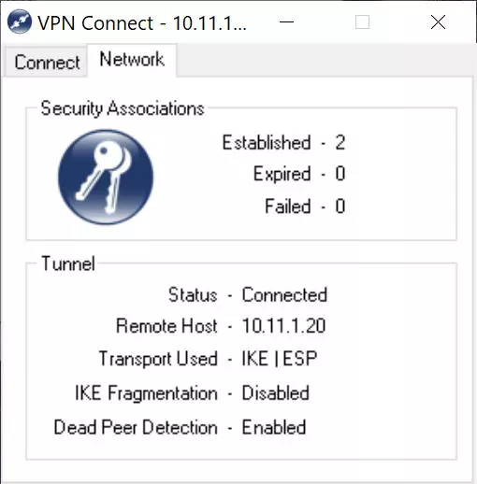The height and width of the screenshot is (484, 477).
Task: Select the Network tab
Action: tap(132, 60)
